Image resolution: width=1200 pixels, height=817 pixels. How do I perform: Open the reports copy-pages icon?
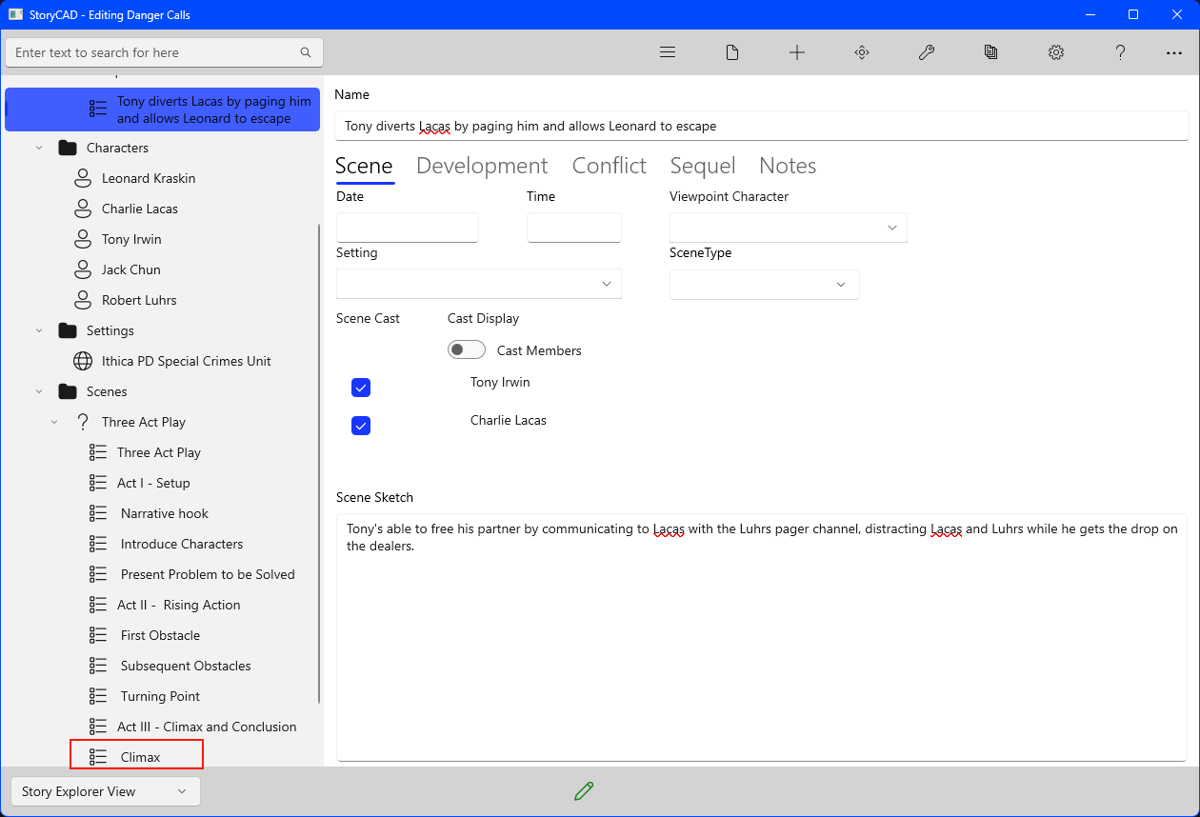pyautogui.click(x=991, y=52)
